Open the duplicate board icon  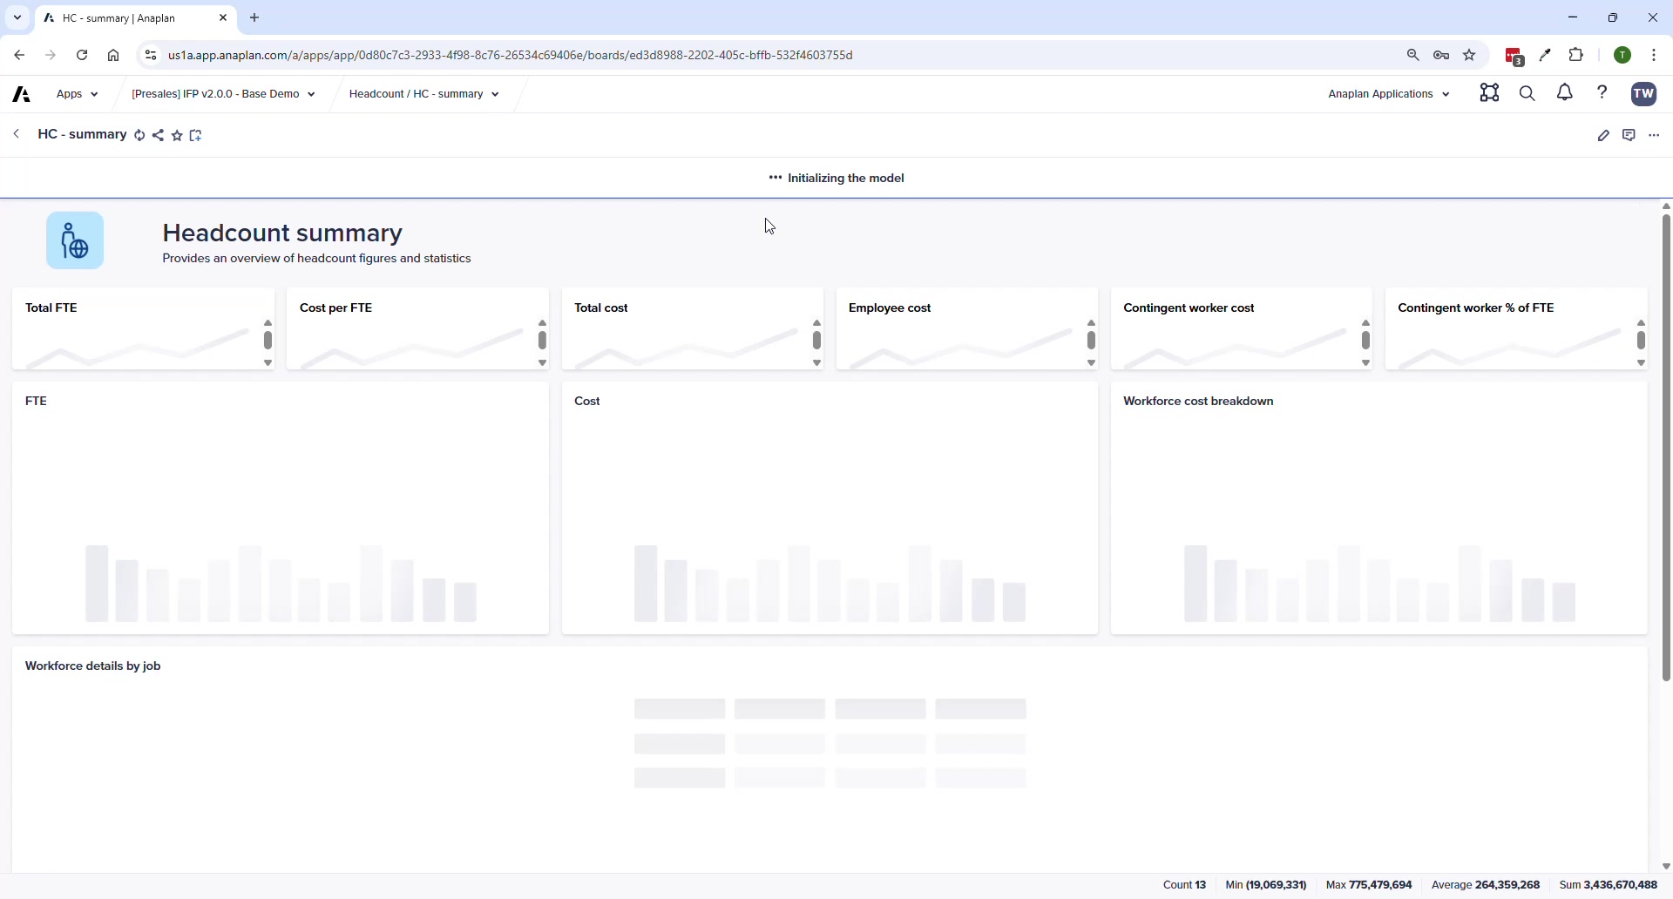195,135
